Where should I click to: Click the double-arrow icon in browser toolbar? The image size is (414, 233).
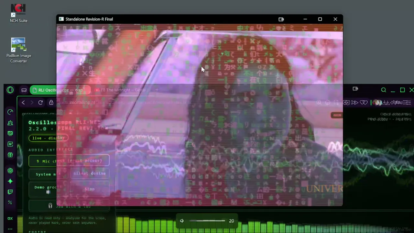pos(355,103)
